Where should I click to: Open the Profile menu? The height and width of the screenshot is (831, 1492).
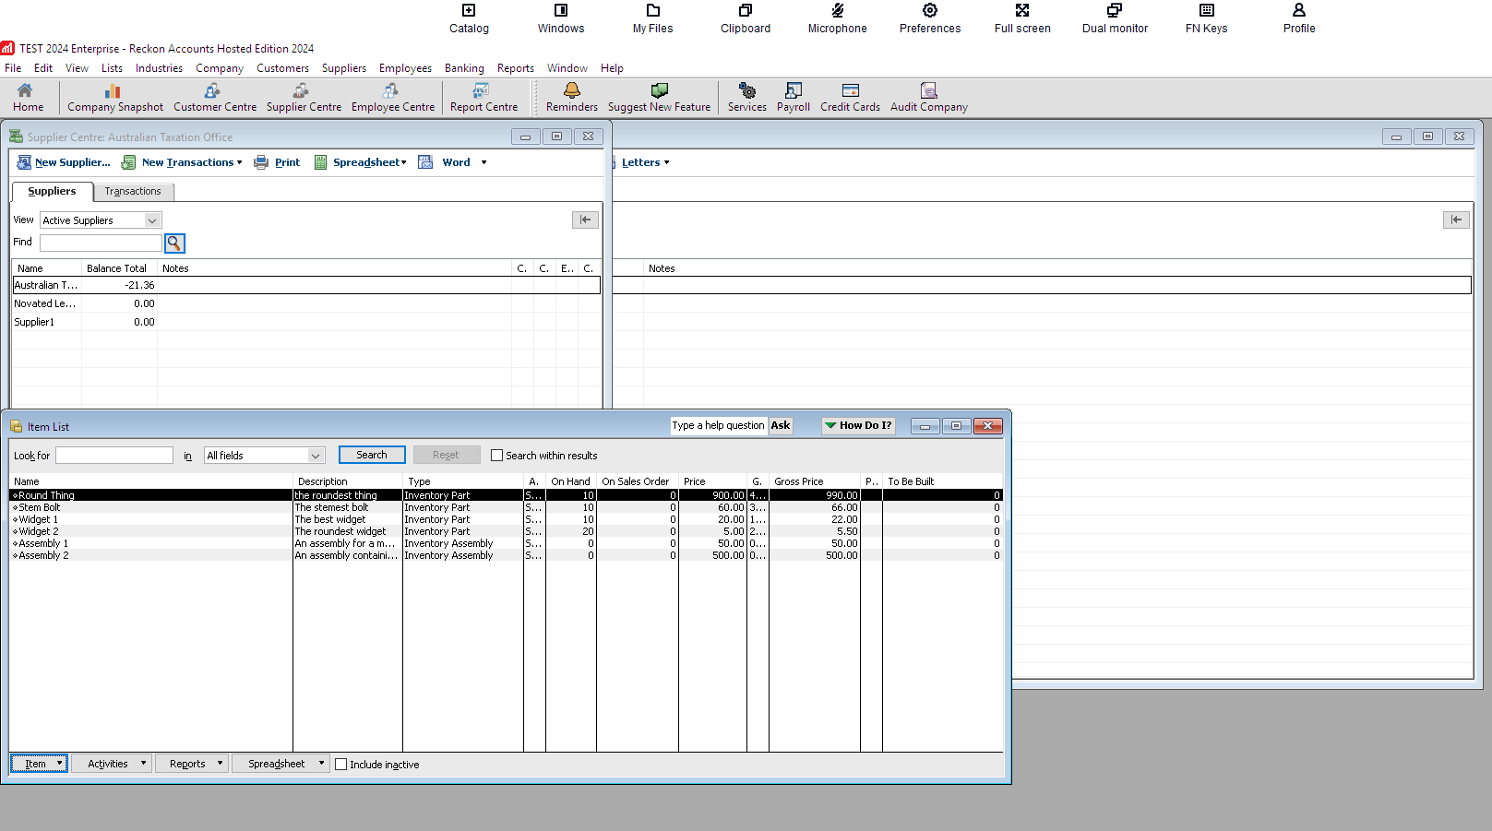tap(1299, 18)
